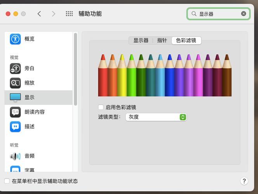
Task: Click the 旁白 sidebar label
Action: point(30,68)
